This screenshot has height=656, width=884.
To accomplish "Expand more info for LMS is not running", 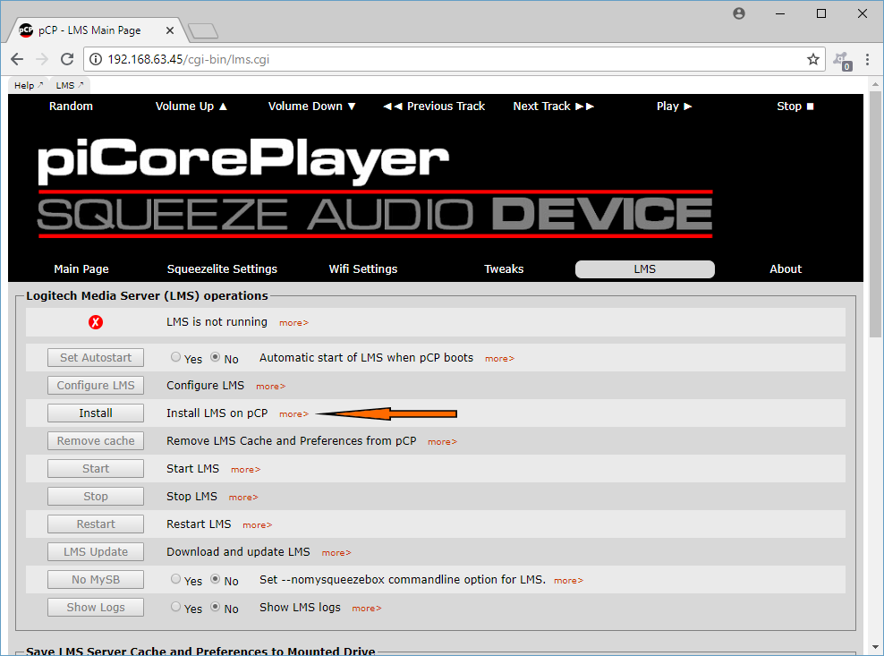I will click(293, 323).
